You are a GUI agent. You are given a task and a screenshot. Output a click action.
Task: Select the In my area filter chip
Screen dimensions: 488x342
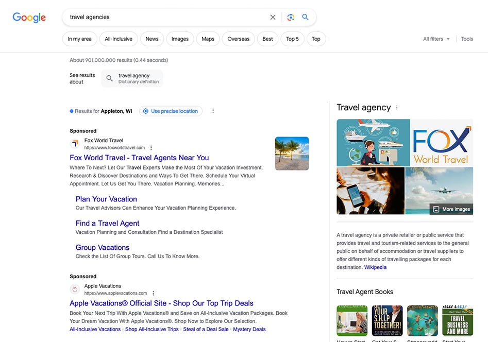coord(80,39)
